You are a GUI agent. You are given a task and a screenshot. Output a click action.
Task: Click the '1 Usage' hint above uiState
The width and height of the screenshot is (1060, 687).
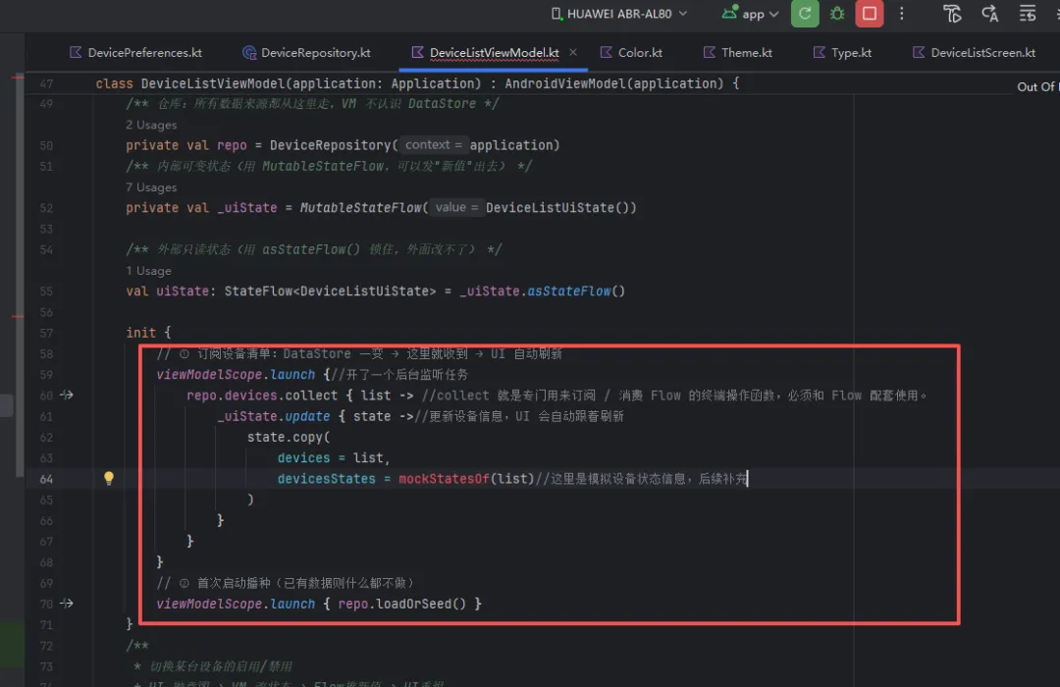(148, 271)
